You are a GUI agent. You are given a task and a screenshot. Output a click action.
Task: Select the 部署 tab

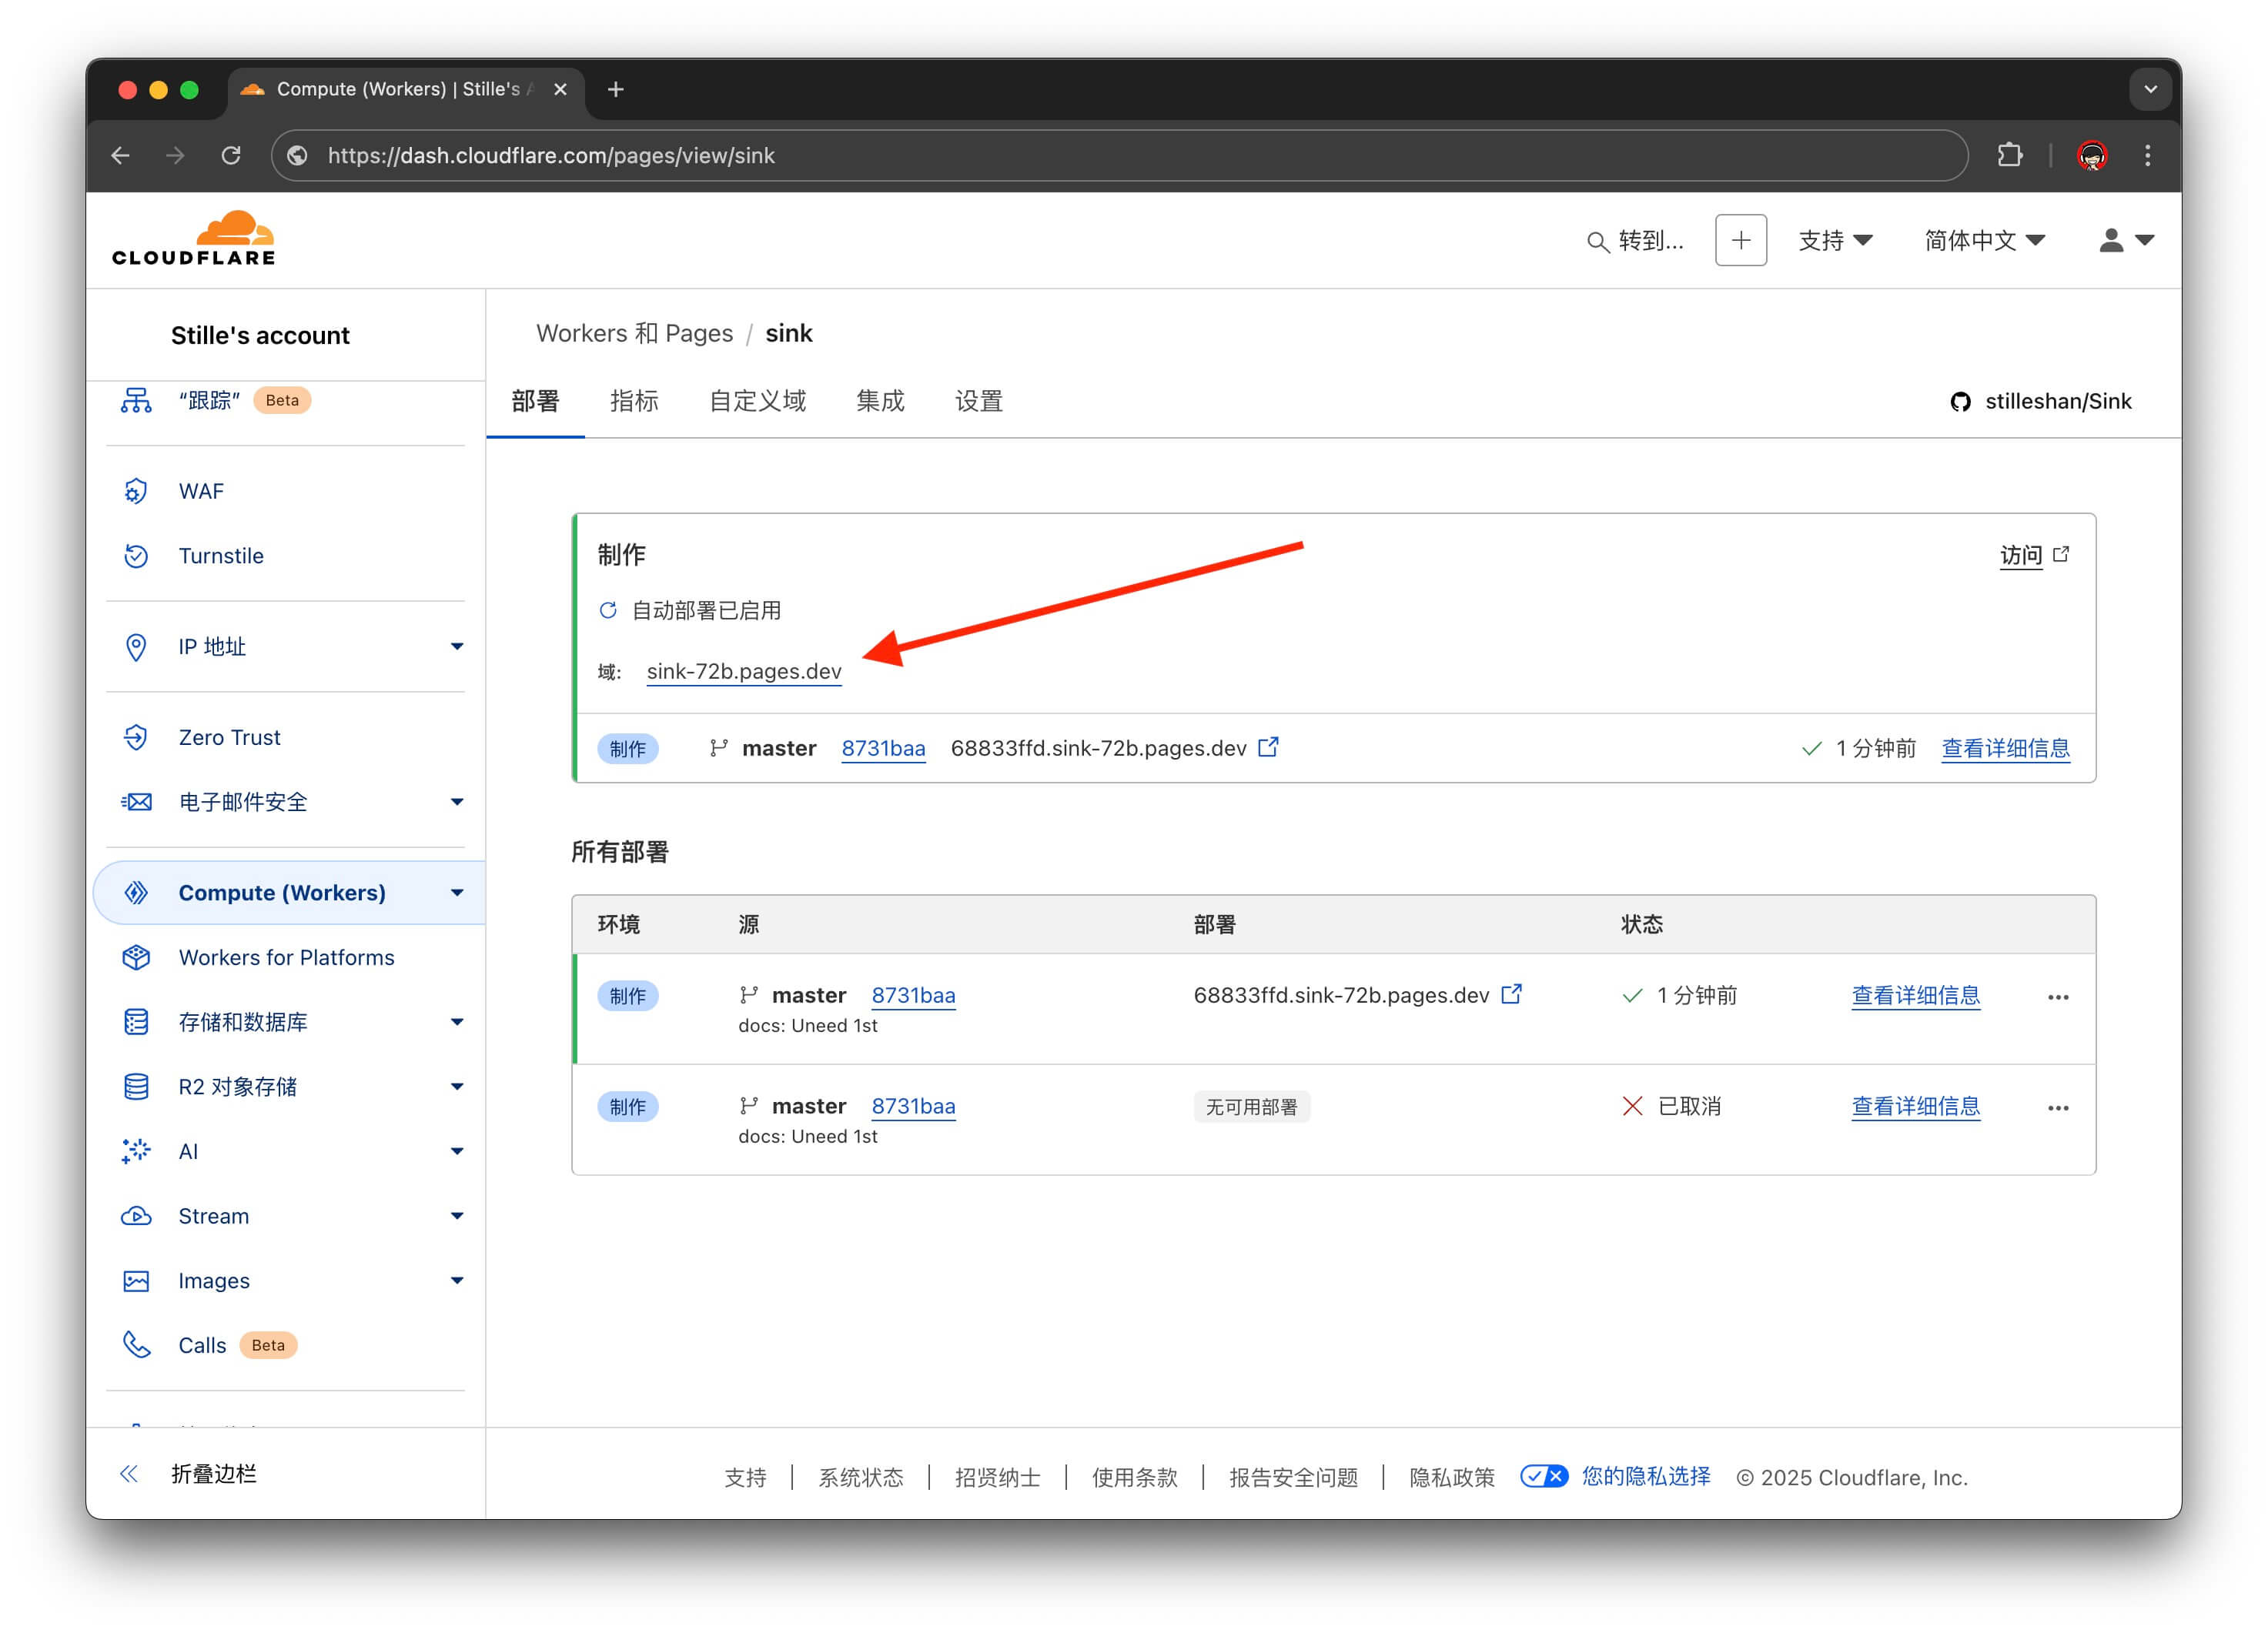[x=535, y=401]
